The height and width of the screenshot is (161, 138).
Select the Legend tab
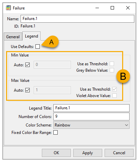(31, 36)
